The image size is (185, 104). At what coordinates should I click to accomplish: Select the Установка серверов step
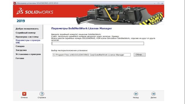(28, 54)
